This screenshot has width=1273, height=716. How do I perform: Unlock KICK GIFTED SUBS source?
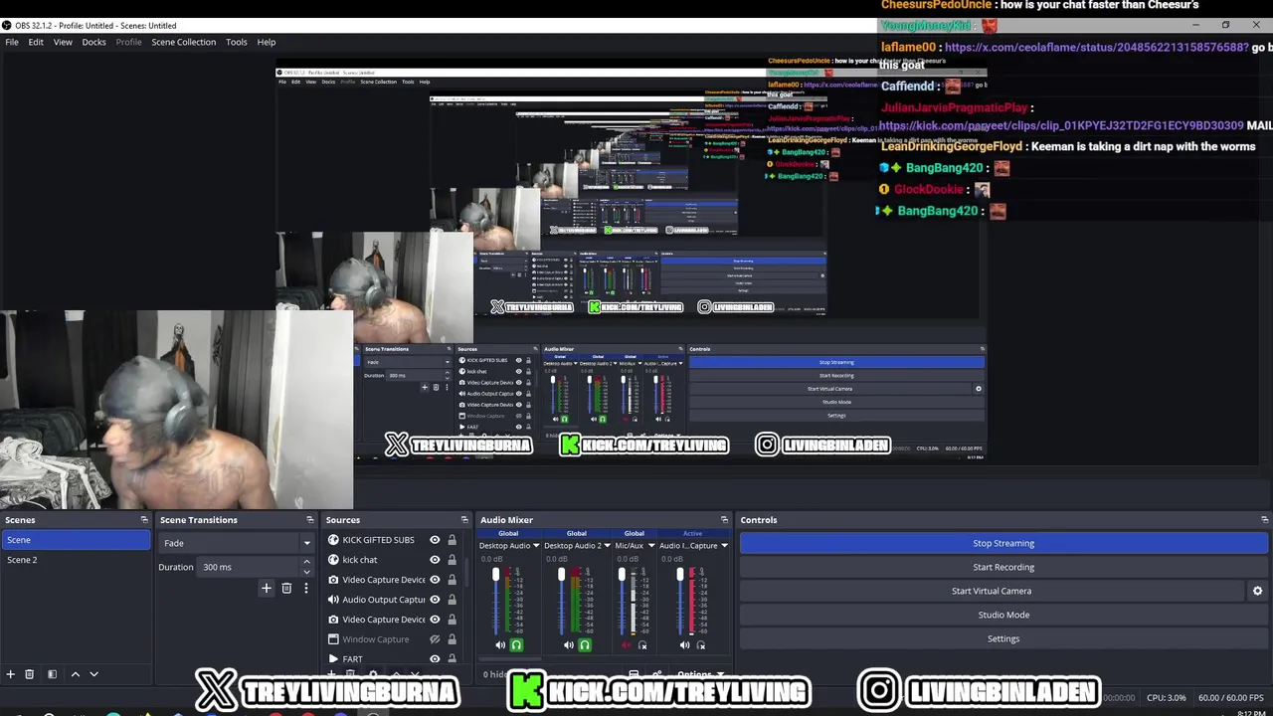(x=452, y=540)
